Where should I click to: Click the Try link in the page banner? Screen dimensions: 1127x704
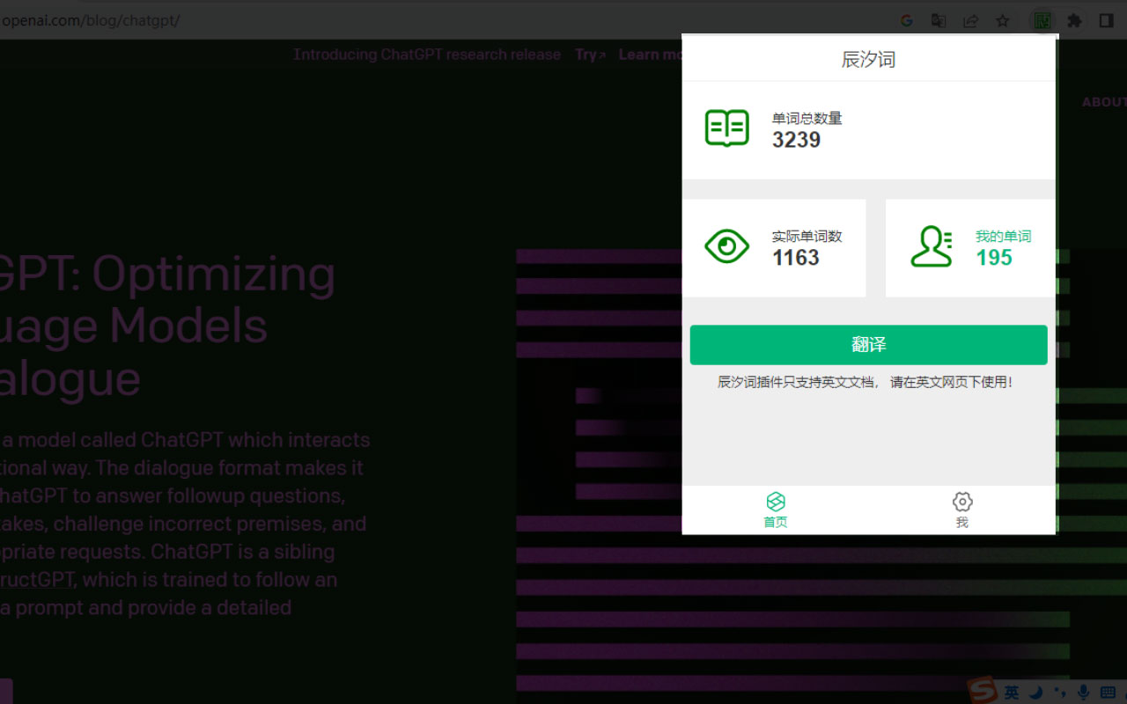pyautogui.click(x=590, y=55)
